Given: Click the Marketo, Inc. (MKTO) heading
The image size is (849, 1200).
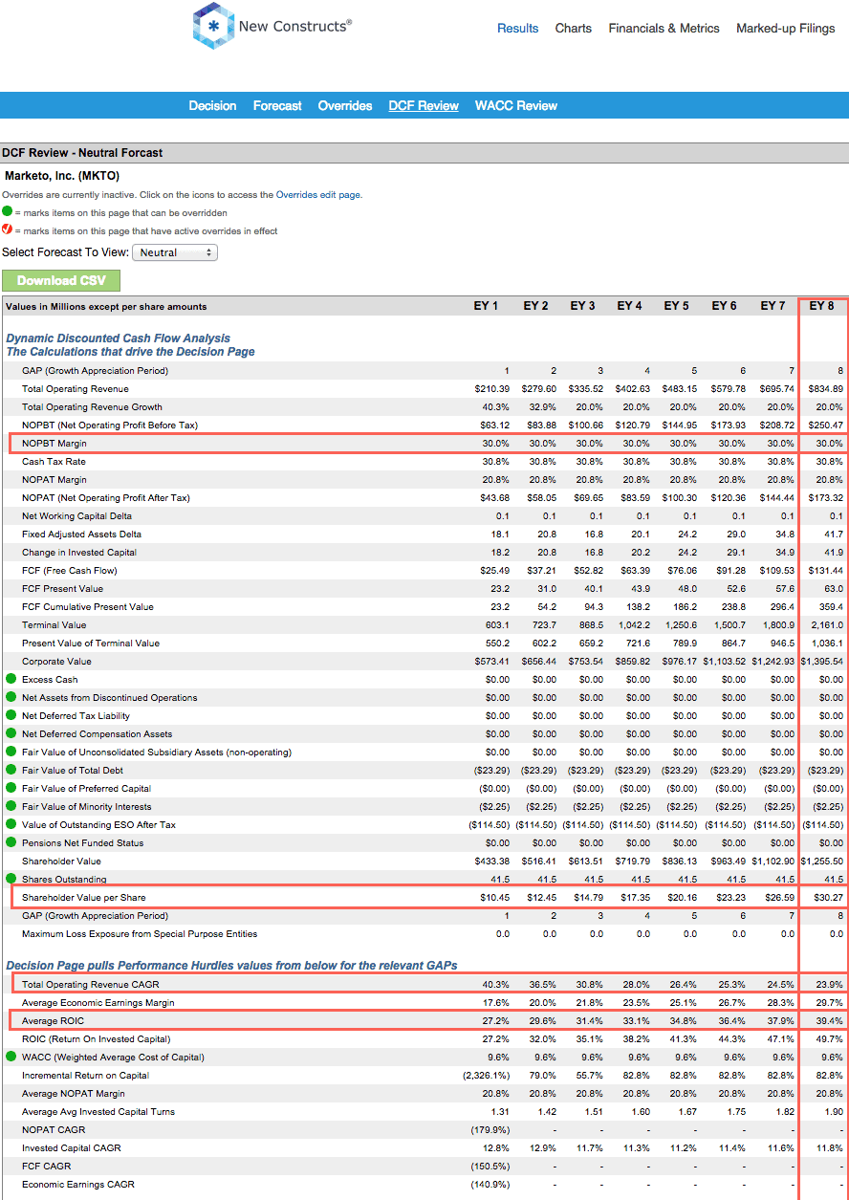Looking at the screenshot, I should point(62,176).
